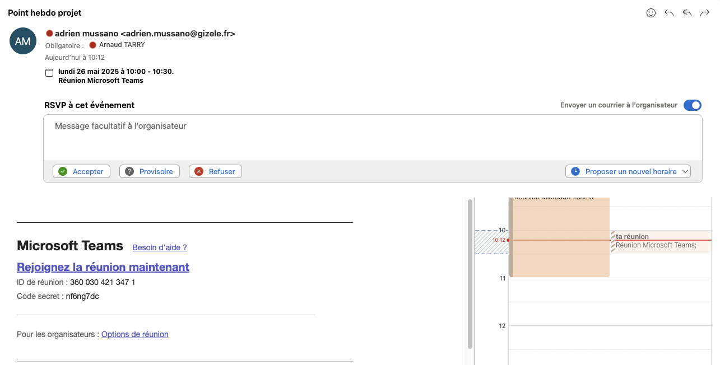
Task: Toggle Envoyer un courrier à l'organisateur switch
Action: point(692,105)
